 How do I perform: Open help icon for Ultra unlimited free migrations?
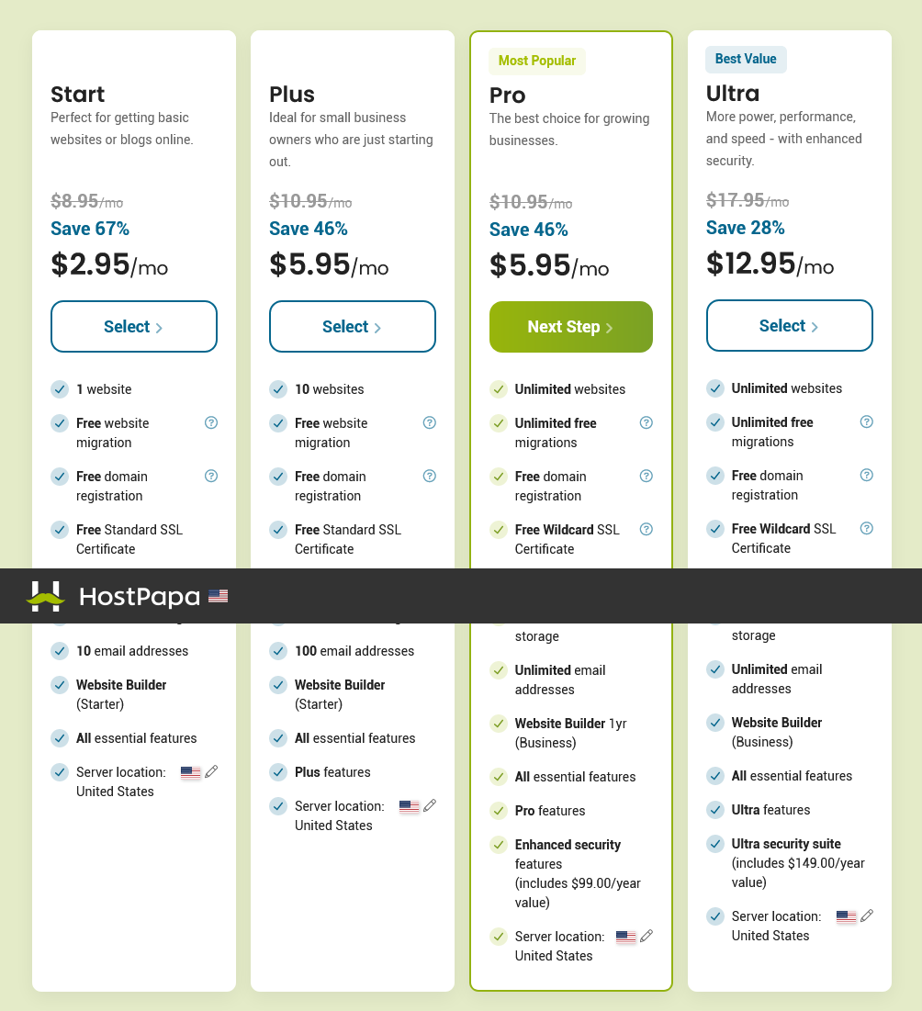(x=867, y=421)
